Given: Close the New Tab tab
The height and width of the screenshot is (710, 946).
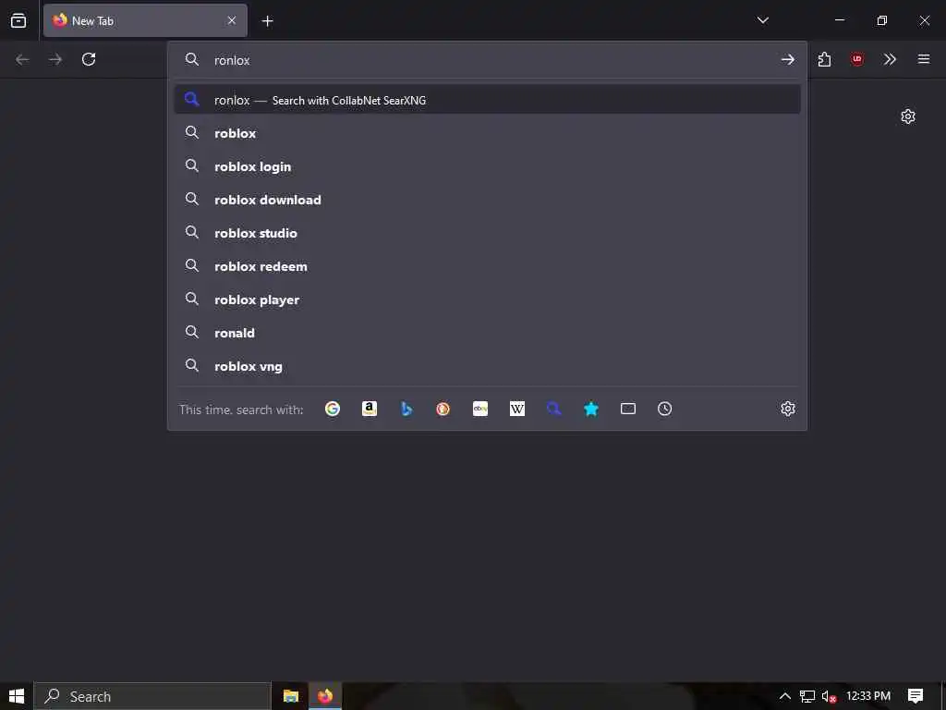Looking at the screenshot, I should [232, 20].
